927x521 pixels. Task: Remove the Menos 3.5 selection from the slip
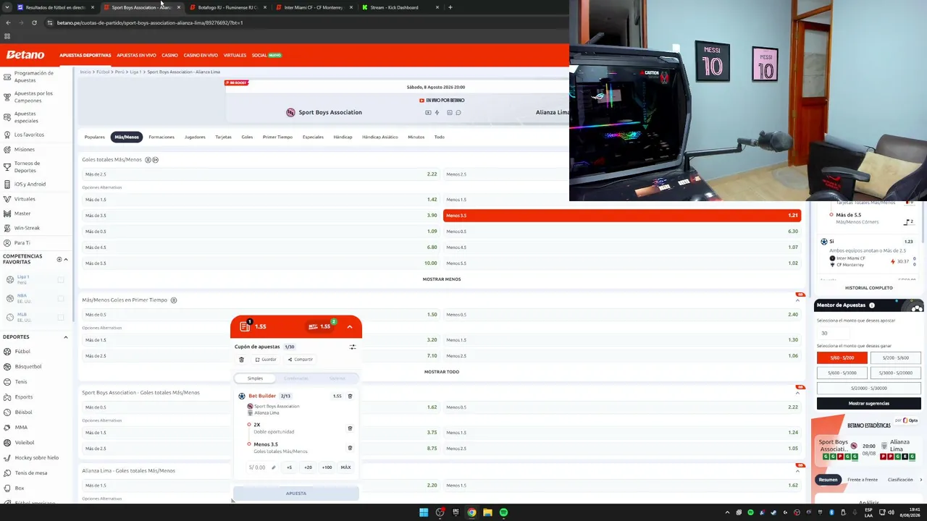350,448
